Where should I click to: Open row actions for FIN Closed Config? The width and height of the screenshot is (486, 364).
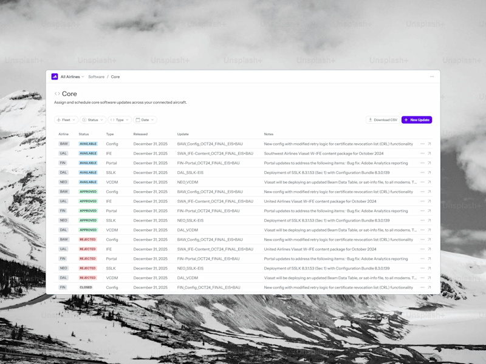pos(422,287)
